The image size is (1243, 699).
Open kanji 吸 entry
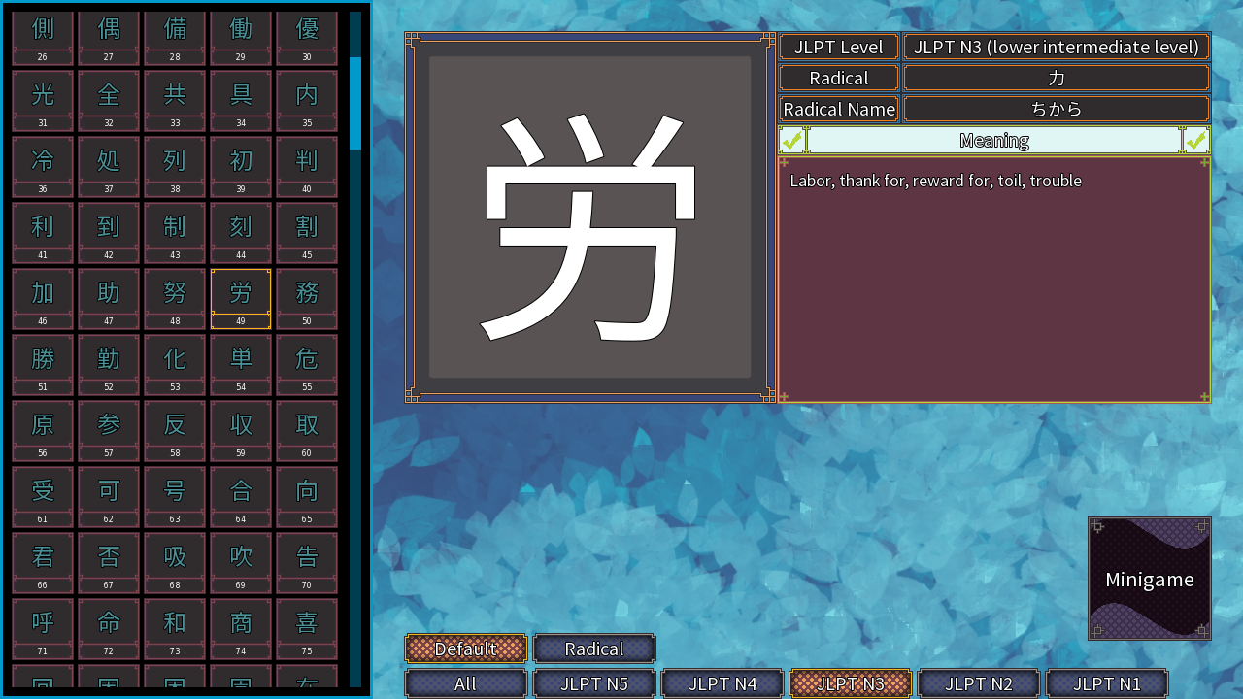[175, 558]
